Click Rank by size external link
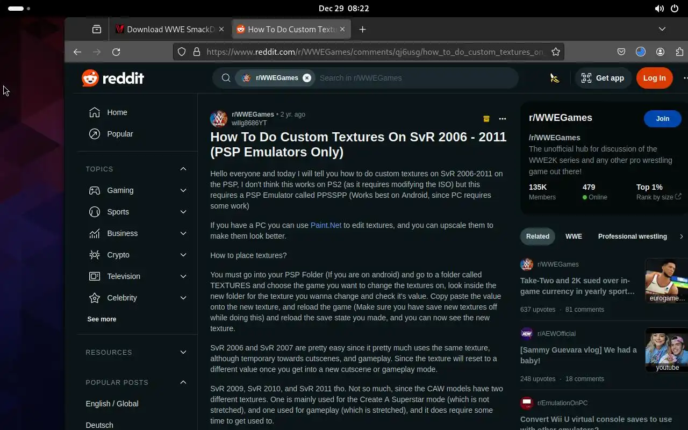The width and height of the screenshot is (688, 430). [x=658, y=197]
